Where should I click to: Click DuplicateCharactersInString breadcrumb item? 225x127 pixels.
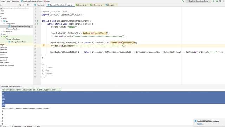point(32,1)
